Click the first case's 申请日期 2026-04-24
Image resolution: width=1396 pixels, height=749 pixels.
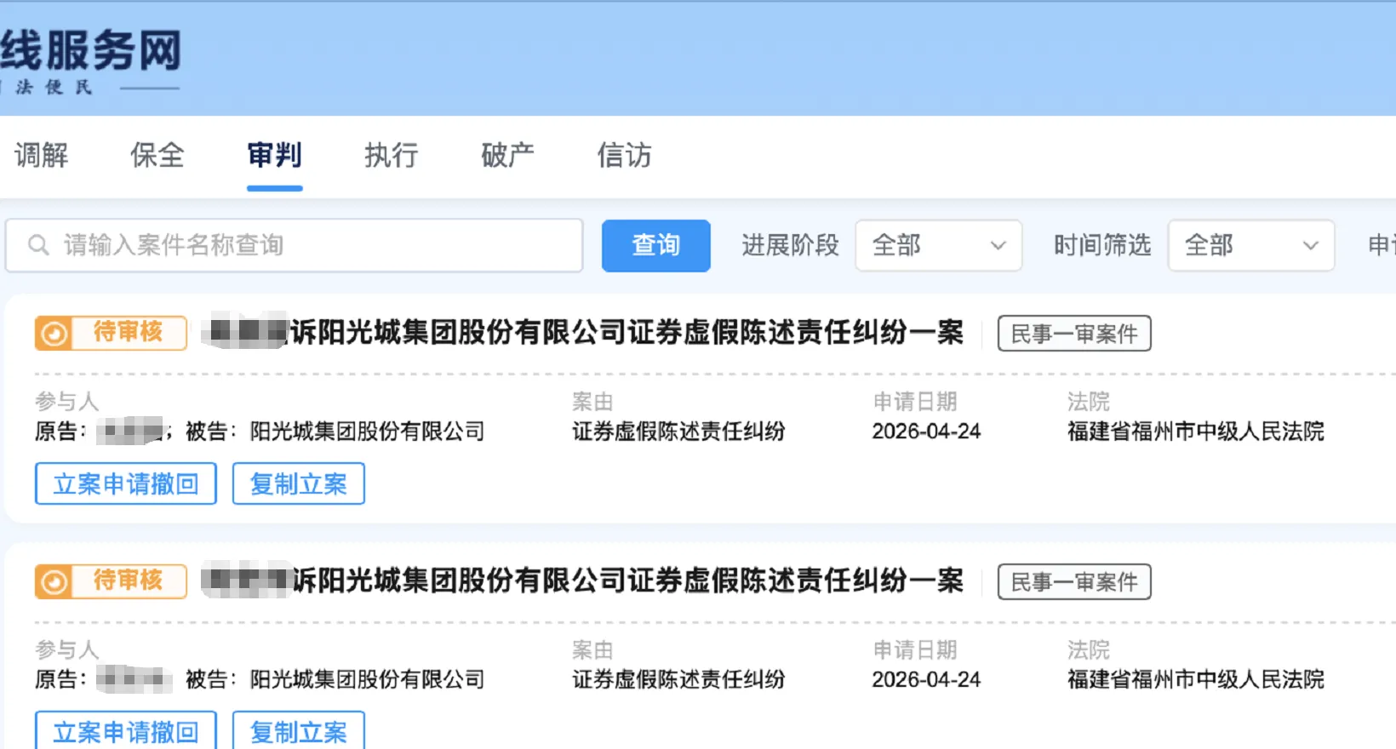926,432
